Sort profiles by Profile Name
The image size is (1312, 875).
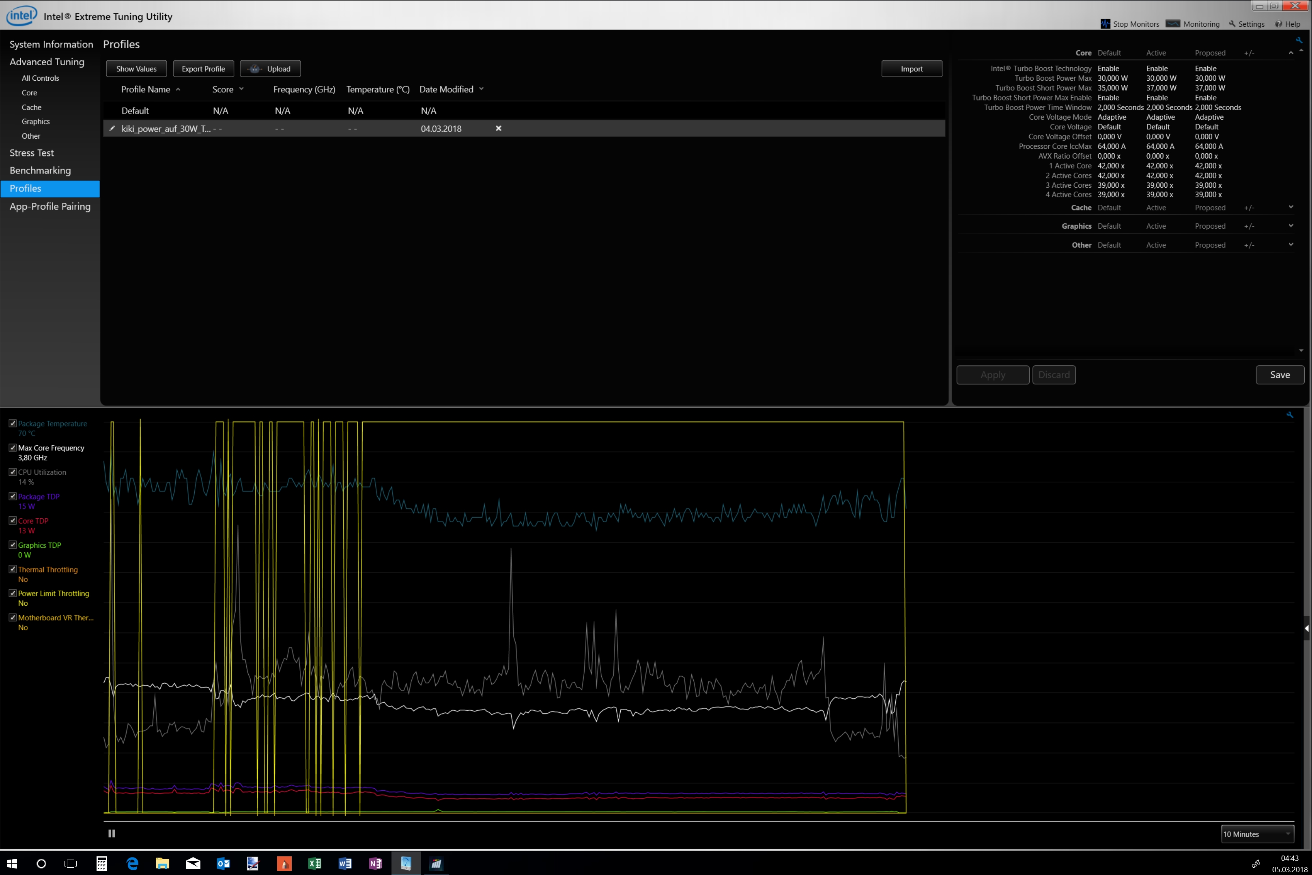[x=150, y=89]
